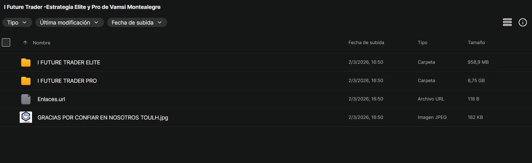
Task: Click the I FUTURE TRADER PRO folder icon
Action: click(x=26, y=81)
